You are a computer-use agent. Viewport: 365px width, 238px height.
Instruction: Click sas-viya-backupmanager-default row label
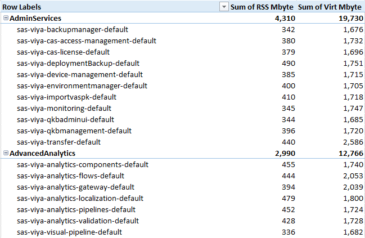point(73,30)
